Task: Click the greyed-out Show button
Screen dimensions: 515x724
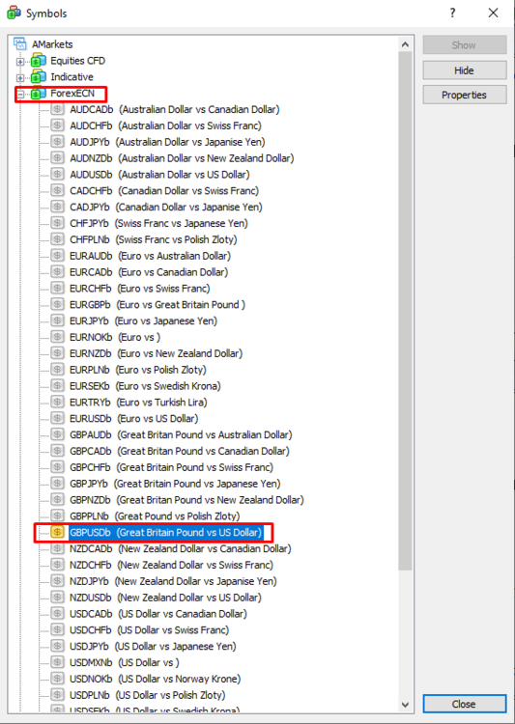Action: 464,44
